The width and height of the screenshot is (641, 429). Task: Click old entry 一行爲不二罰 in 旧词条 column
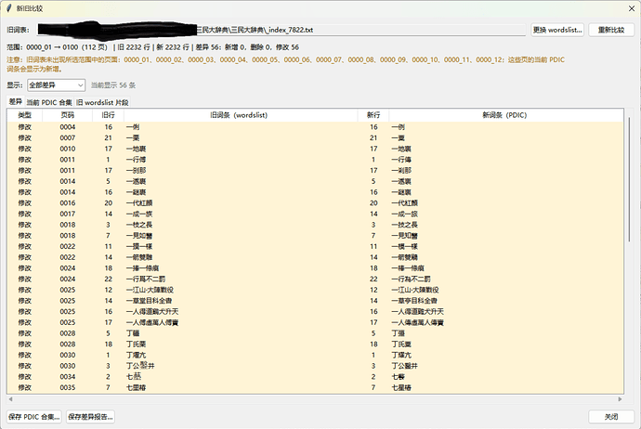click(146, 279)
